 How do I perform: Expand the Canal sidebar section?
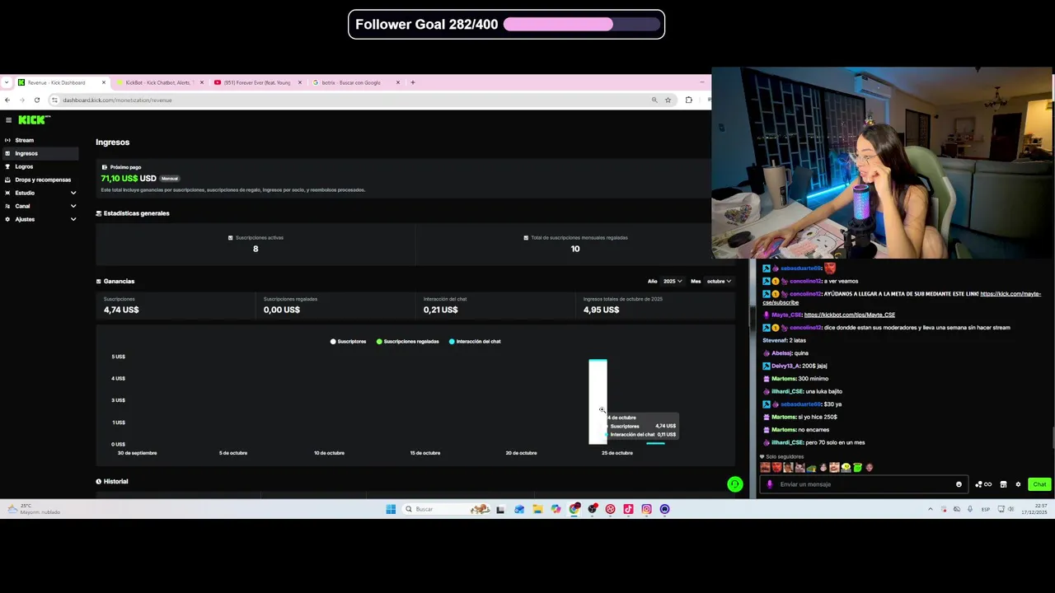pyautogui.click(x=40, y=206)
